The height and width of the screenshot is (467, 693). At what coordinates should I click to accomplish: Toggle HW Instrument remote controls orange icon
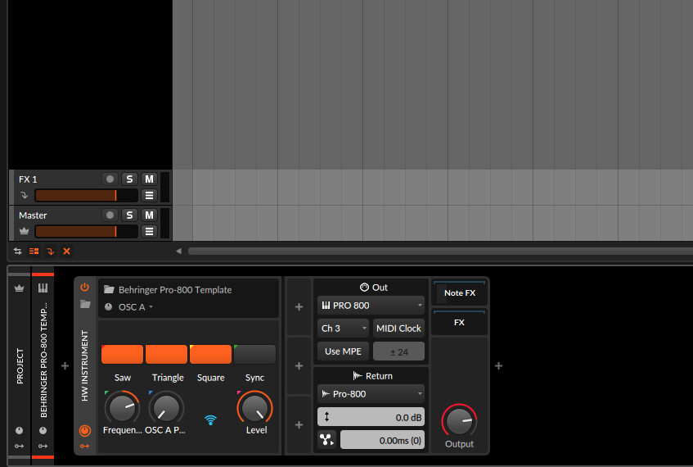tap(85, 430)
